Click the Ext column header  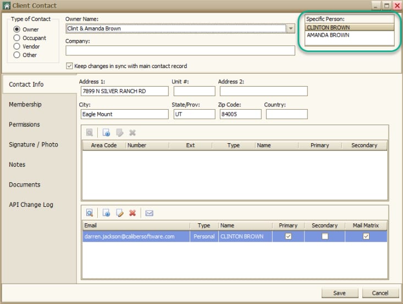(x=190, y=145)
